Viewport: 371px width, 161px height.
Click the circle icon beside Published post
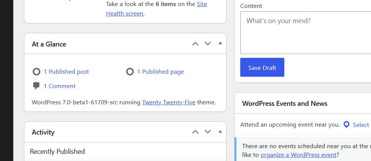36,72
